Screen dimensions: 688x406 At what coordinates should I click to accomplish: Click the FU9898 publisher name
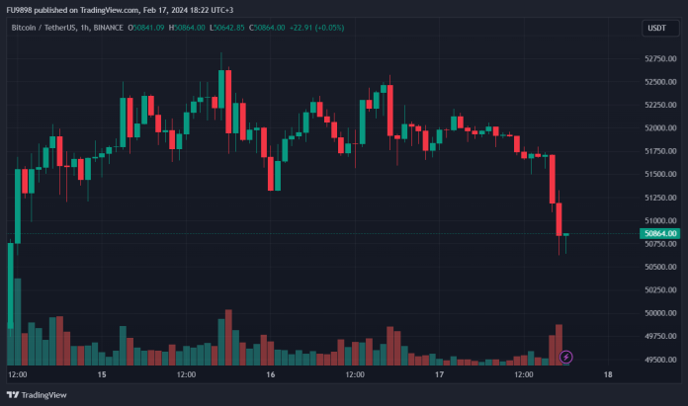22,9
